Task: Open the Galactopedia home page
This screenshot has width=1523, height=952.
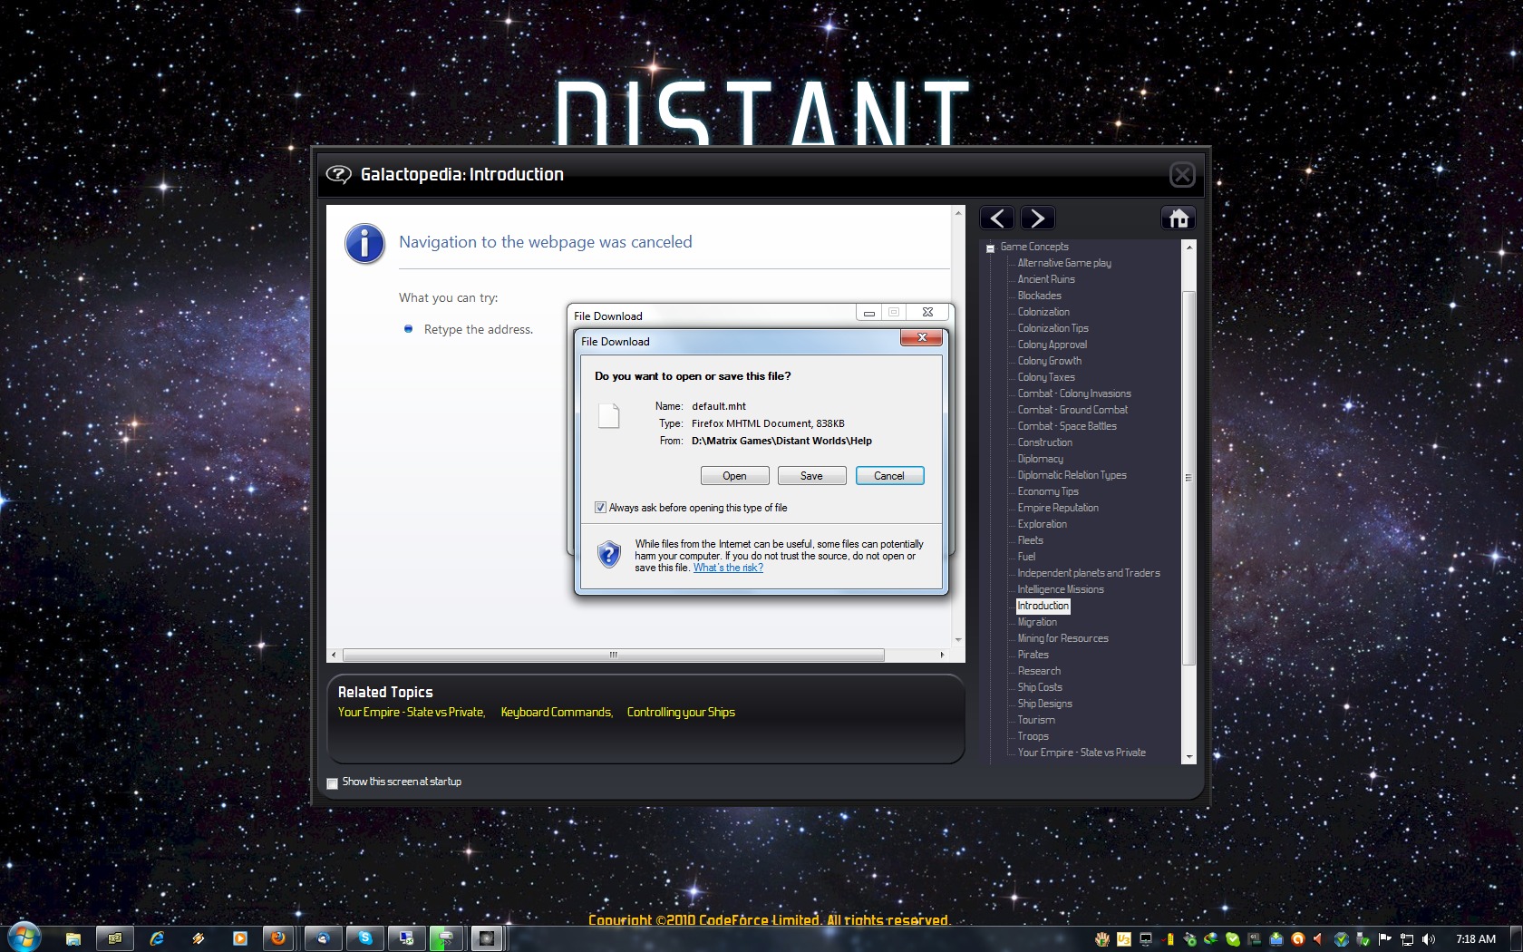Action: click(x=1179, y=219)
